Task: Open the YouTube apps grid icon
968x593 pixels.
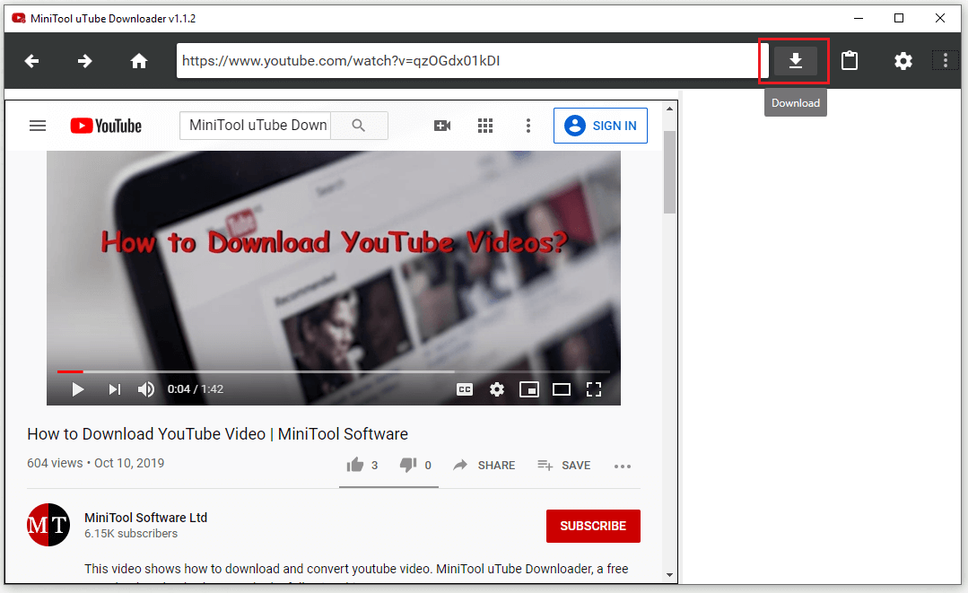Action: coord(485,126)
